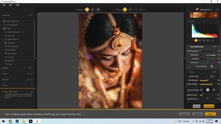Viewport: 221px width, 124px height.
Task: Reset the Bokeh filter settings
Action: point(213,72)
